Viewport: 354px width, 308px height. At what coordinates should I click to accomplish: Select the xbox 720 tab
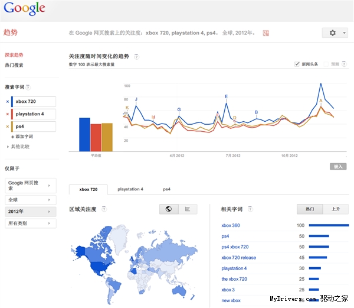point(88,190)
